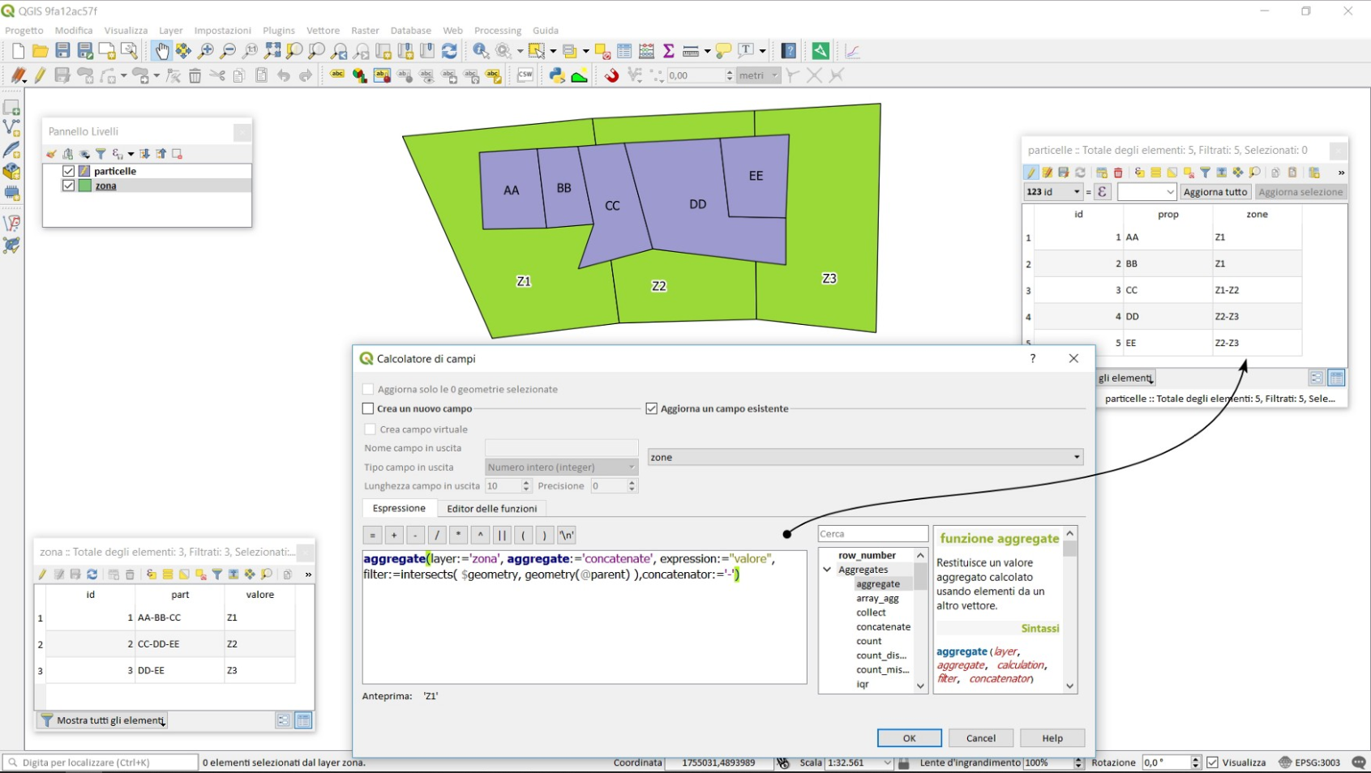Collapse the Aggregates function group
This screenshot has height=773, width=1371.
827,570
